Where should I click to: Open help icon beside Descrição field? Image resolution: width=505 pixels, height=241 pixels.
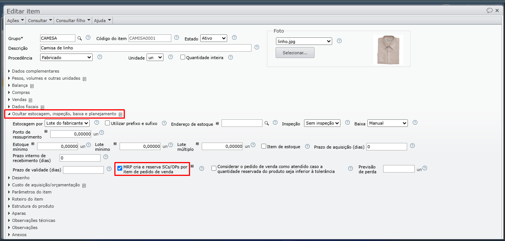(x=257, y=47)
